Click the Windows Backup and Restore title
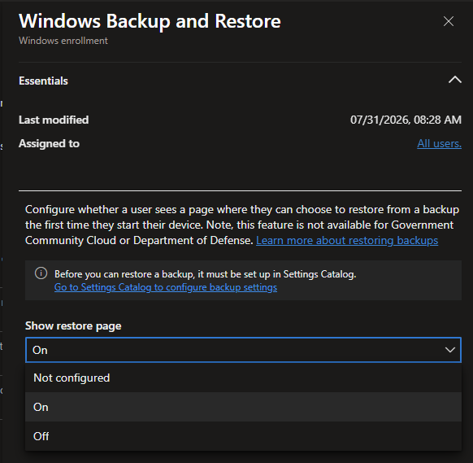The height and width of the screenshot is (463, 473). click(150, 21)
